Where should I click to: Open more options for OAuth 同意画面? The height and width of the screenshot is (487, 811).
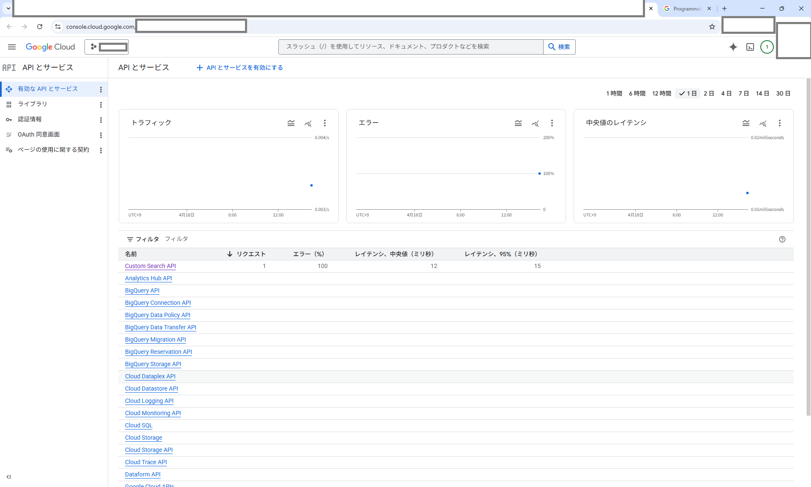click(x=101, y=135)
